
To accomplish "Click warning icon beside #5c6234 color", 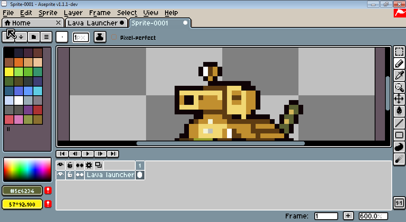I will (48, 190).
